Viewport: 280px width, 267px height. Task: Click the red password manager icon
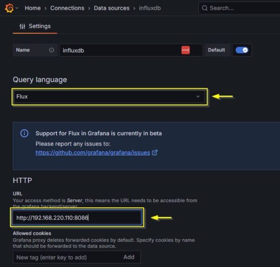tap(186, 50)
